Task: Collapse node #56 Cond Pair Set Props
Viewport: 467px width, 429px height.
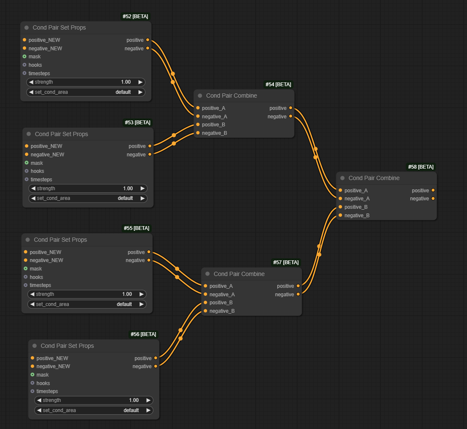Action: point(34,346)
